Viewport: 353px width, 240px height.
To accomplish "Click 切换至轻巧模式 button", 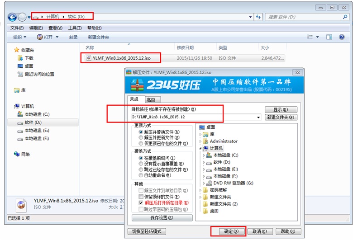I will [x=147, y=231].
